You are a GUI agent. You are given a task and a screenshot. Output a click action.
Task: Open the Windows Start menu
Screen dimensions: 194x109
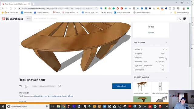pos(3,106)
